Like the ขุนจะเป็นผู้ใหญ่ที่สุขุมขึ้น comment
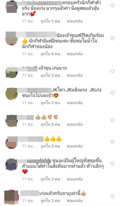The image size is (122, 206). click(x=112, y=164)
